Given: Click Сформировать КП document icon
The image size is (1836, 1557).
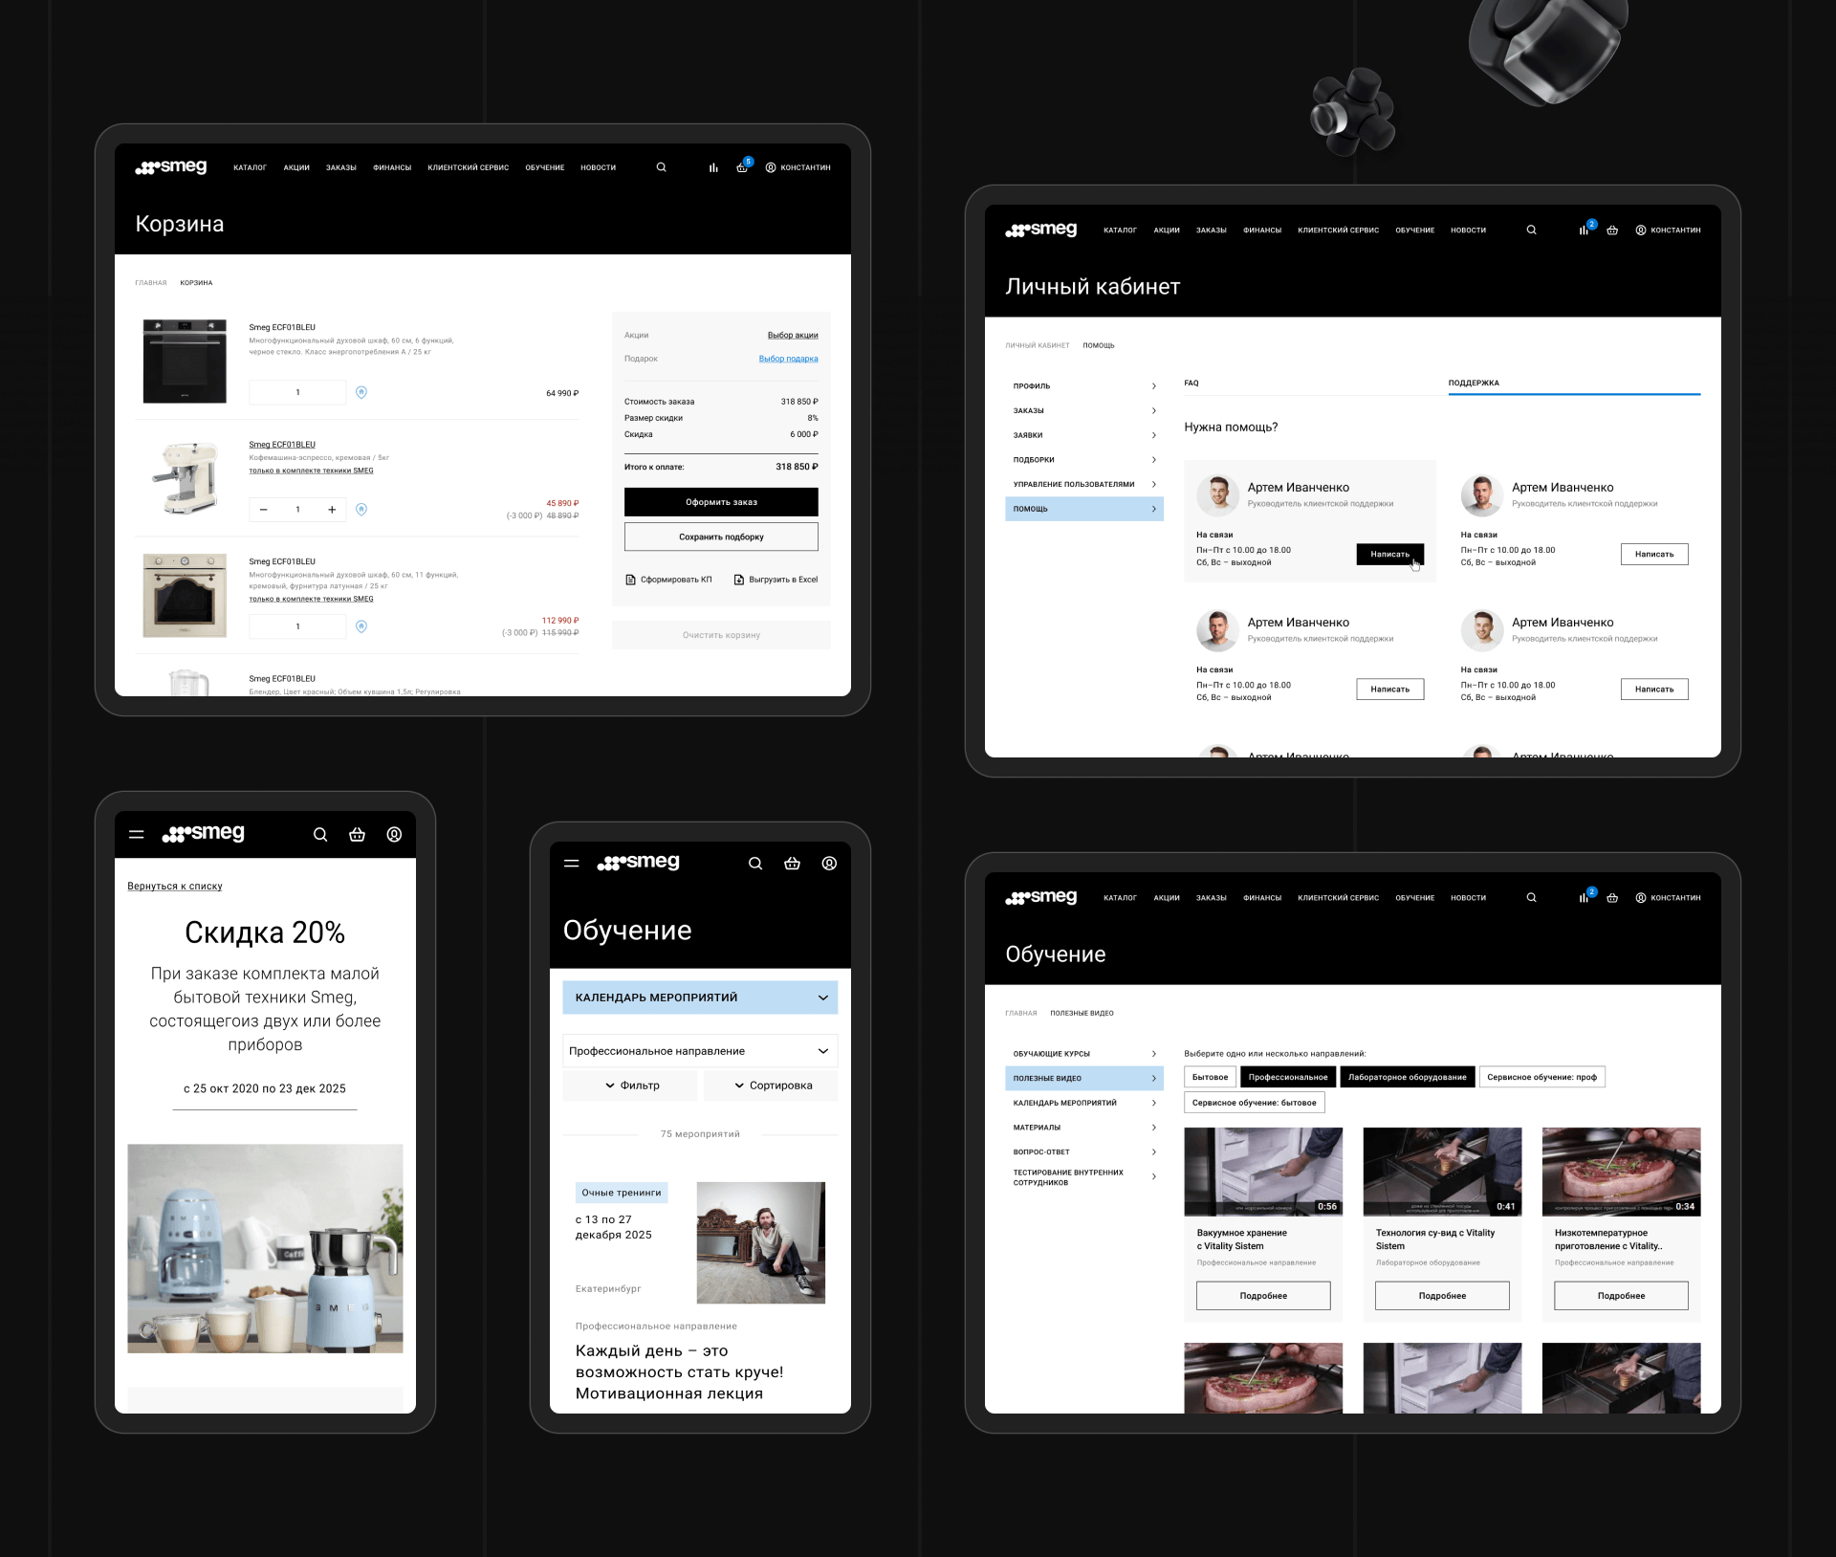Looking at the screenshot, I should pyautogui.click(x=630, y=580).
